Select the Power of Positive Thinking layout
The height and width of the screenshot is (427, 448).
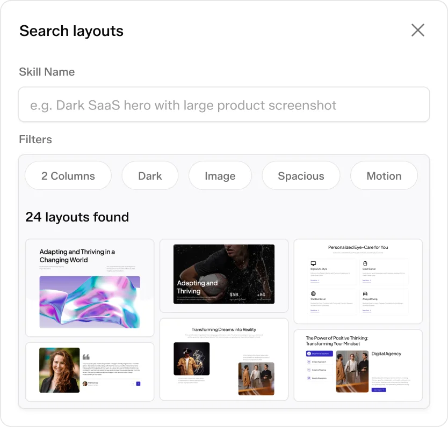358,365
